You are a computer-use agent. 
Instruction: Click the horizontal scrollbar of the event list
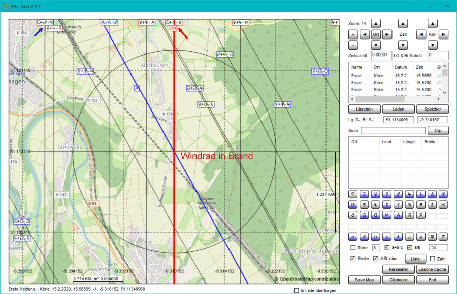tap(396, 99)
